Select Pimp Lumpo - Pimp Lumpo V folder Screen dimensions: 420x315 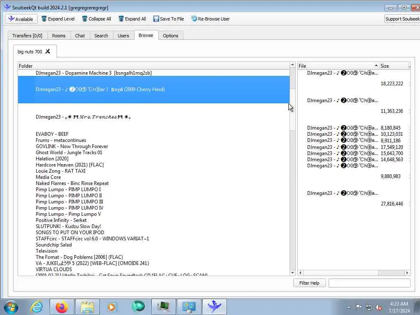tap(68, 214)
